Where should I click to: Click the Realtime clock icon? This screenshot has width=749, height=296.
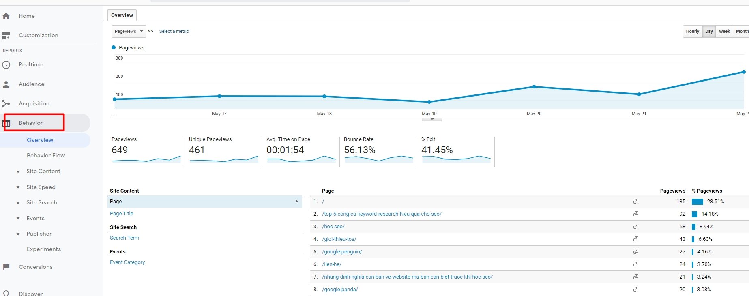[x=6, y=65]
